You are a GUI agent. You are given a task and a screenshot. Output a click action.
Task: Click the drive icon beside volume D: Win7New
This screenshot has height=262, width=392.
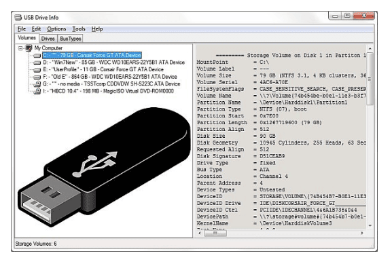pos(37,62)
